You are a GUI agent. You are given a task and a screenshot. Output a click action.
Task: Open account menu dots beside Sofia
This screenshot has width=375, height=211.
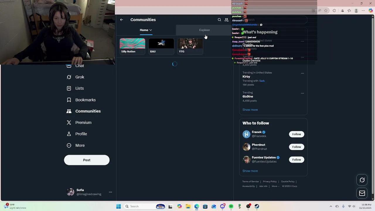point(110,192)
